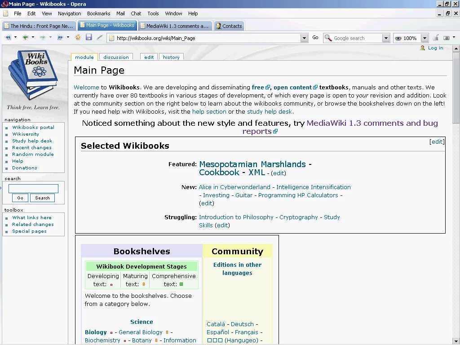Image resolution: width=460 pixels, height=345 pixels.
Task: Click the green comprehensive text stage icon
Action: [x=181, y=284]
